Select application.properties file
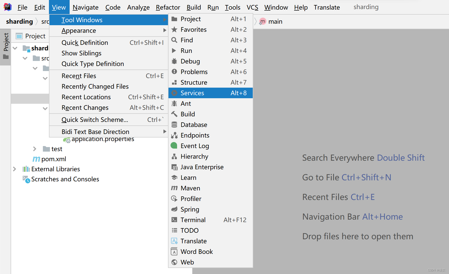The image size is (449, 274). [103, 139]
